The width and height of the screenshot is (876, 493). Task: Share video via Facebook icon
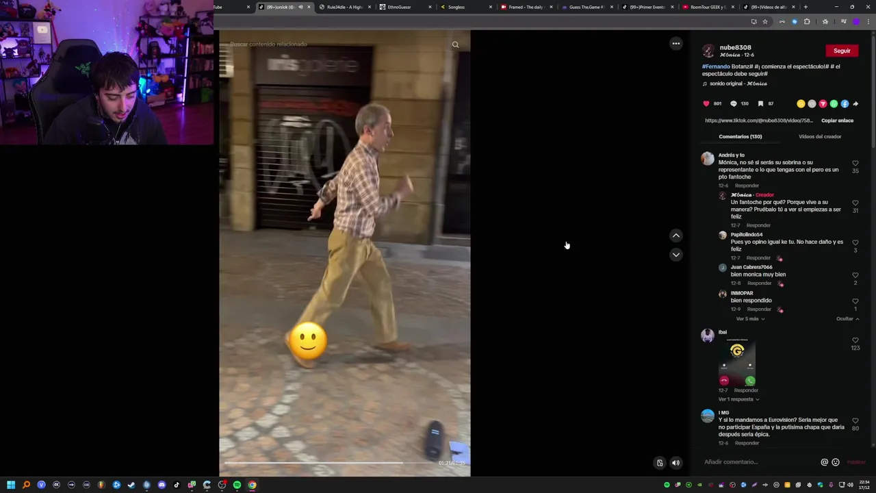(x=845, y=104)
